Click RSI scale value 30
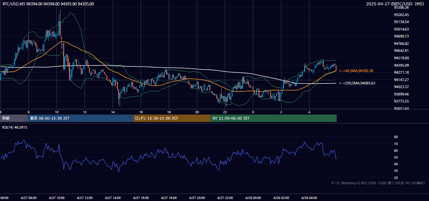This screenshot has width=429, height=201. click(396, 171)
